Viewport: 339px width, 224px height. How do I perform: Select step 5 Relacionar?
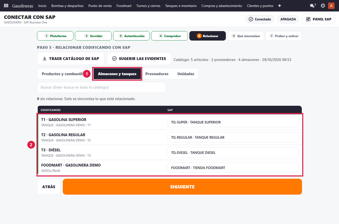point(208,36)
